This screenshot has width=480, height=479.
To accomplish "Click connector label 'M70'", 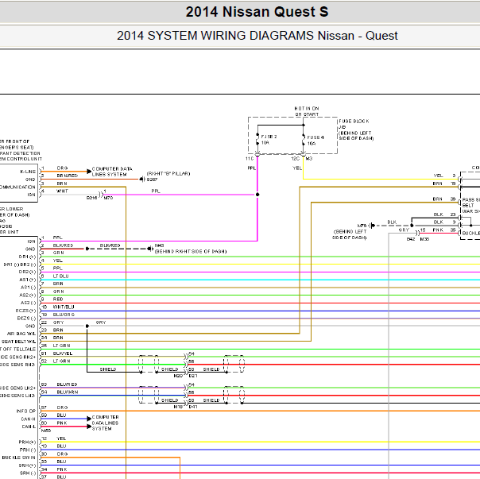I will click(x=108, y=198).
